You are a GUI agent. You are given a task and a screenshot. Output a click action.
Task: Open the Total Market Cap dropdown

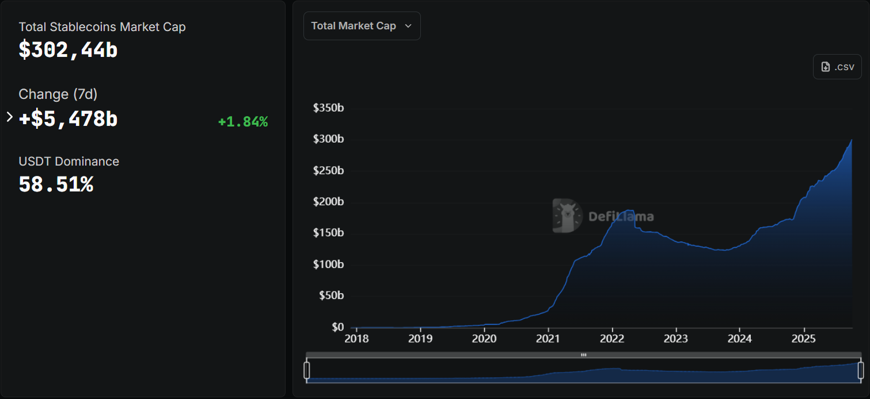tap(362, 26)
